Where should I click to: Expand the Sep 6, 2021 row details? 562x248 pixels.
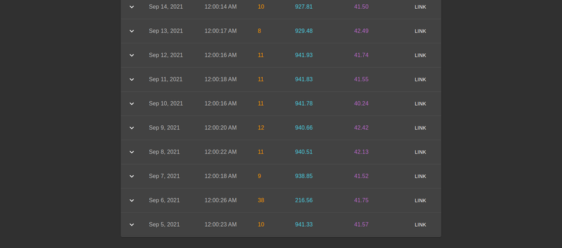point(132,200)
